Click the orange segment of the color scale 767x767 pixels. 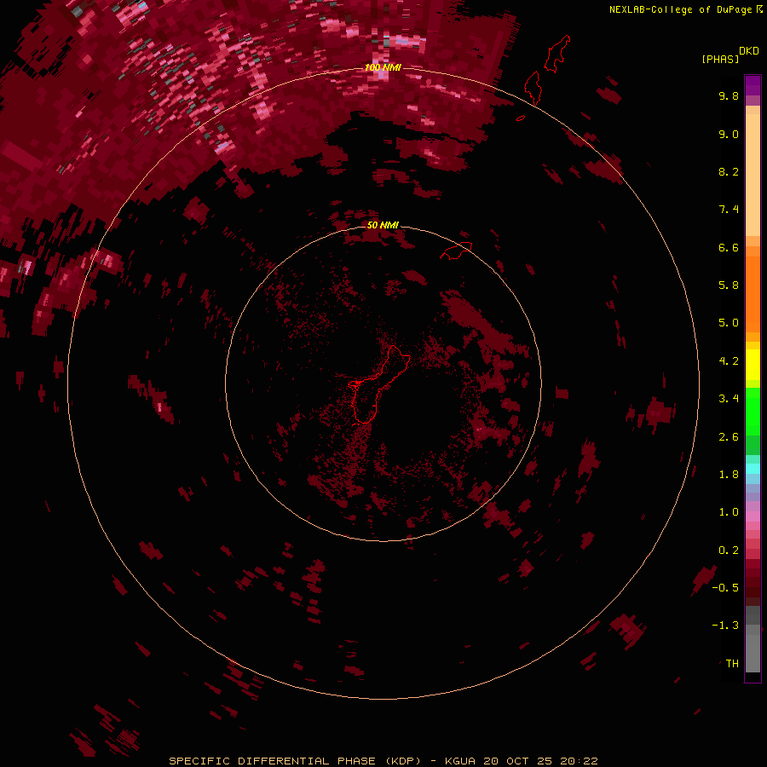coord(753,295)
